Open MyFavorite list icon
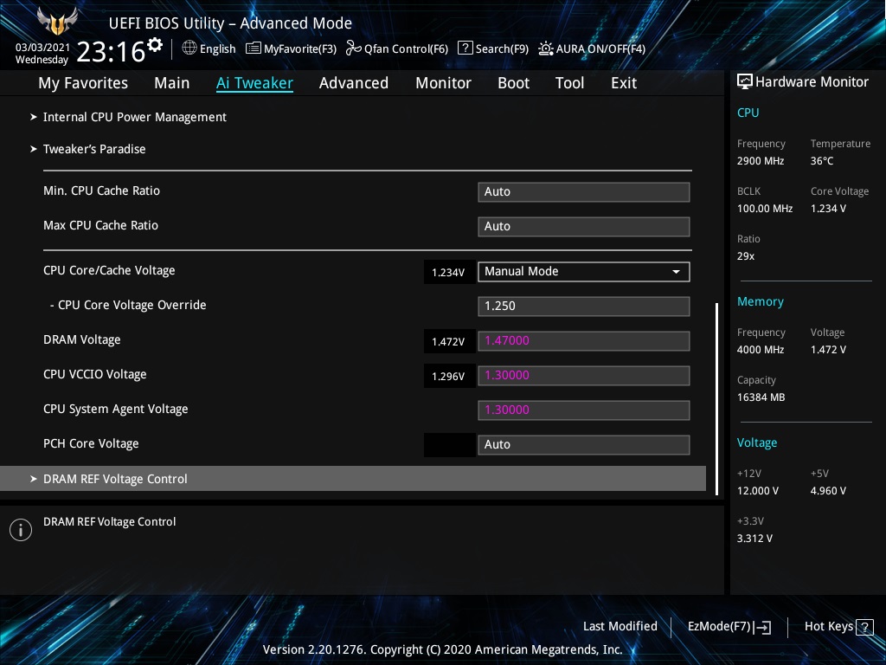The image size is (886, 665). pyautogui.click(x=254, y=48)
